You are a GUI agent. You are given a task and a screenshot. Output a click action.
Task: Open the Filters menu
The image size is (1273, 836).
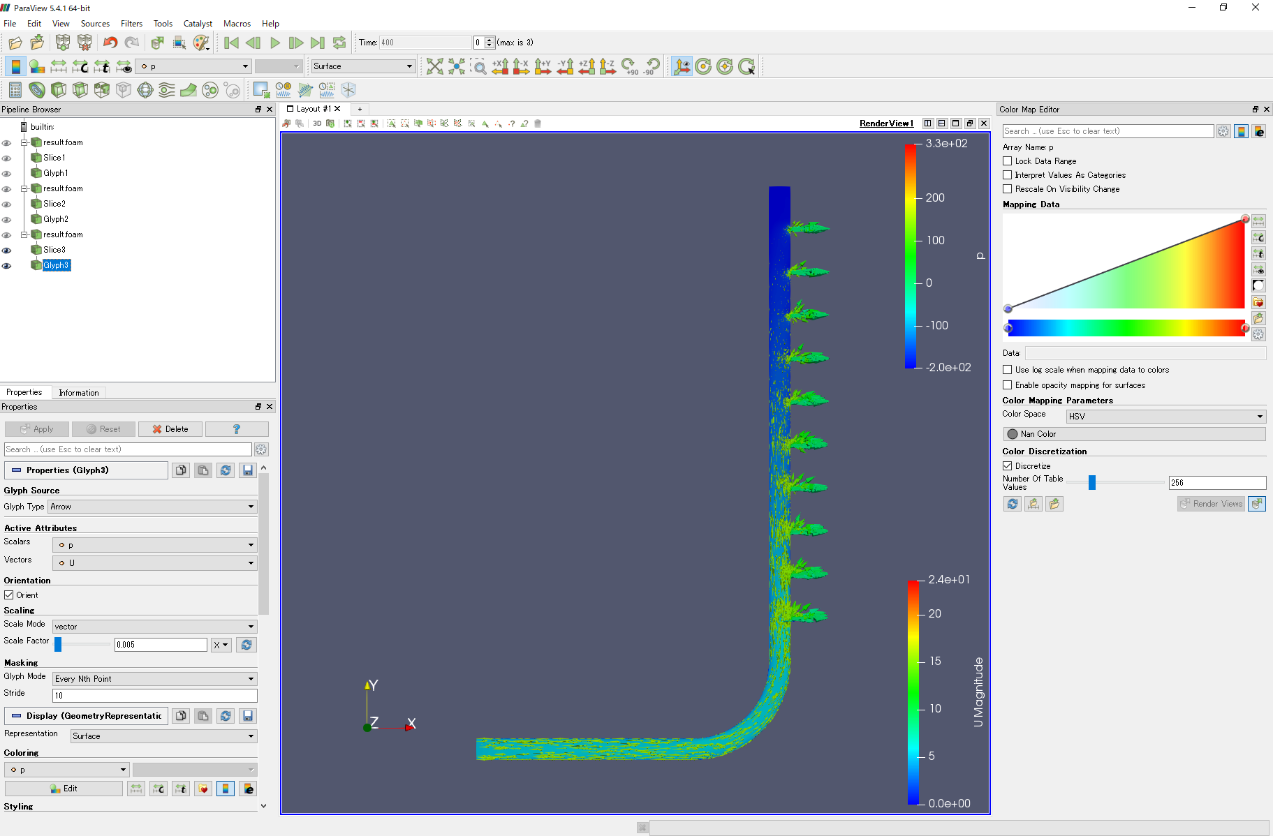(x=131, y=24)
